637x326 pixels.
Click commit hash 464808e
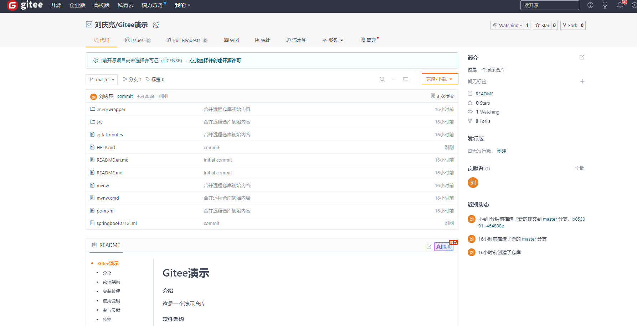pyautogui.click(x=145, y=96)
